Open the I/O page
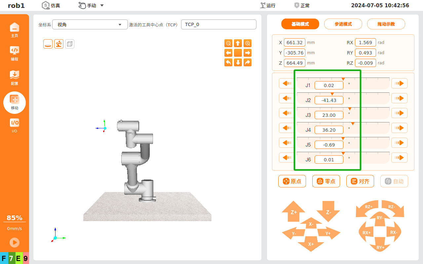This screenshot has height=264, width=423. click(15, 126)
